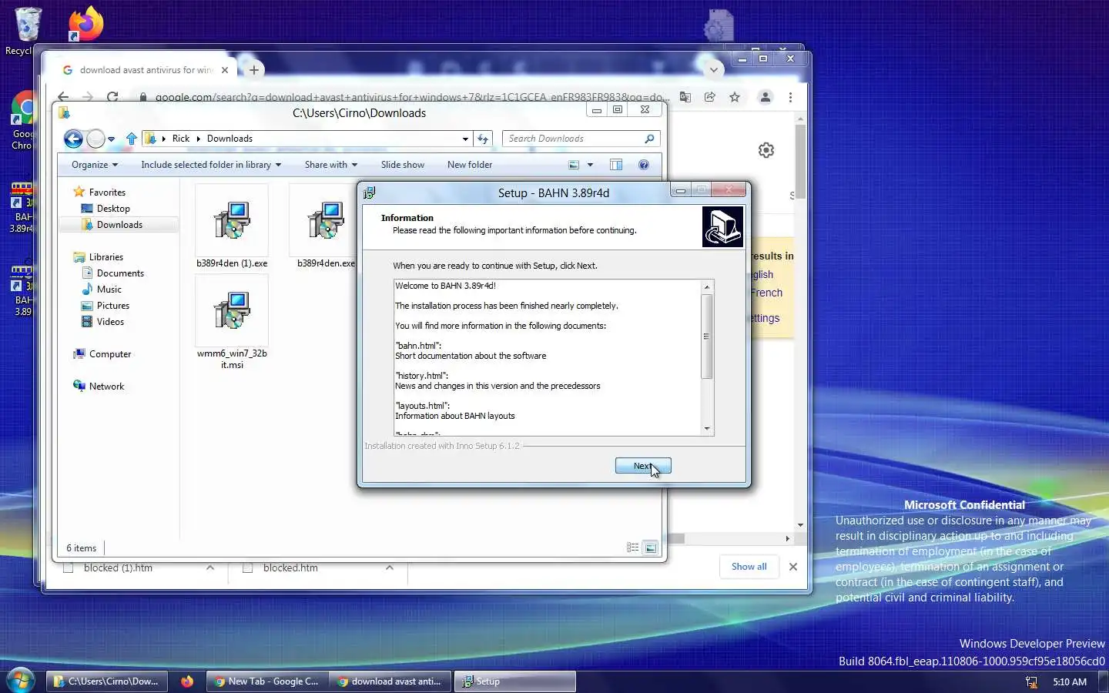Click Rick in the address breadcrumb

coord(181,139)
